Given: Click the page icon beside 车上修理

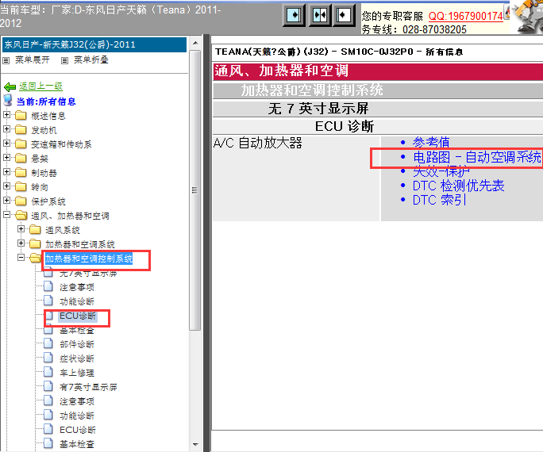Looking at the screenshot, I should [48, 372].
